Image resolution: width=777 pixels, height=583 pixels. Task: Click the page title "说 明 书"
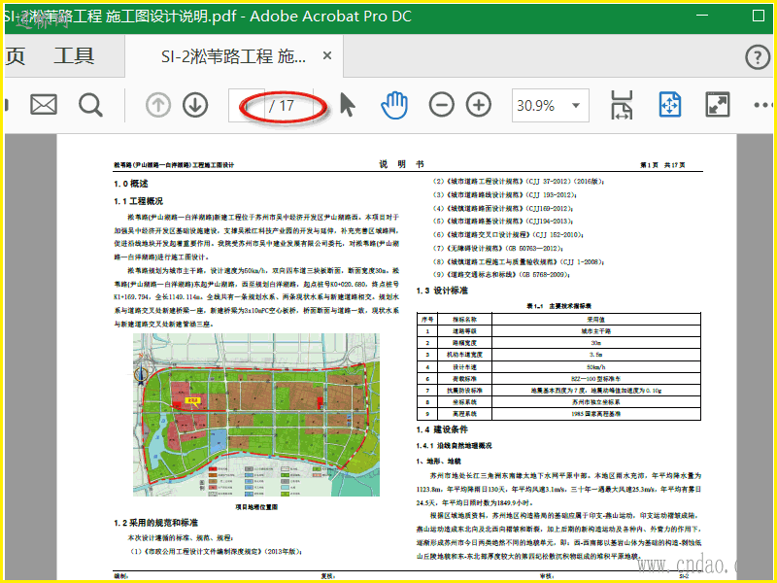pos(401,164)
